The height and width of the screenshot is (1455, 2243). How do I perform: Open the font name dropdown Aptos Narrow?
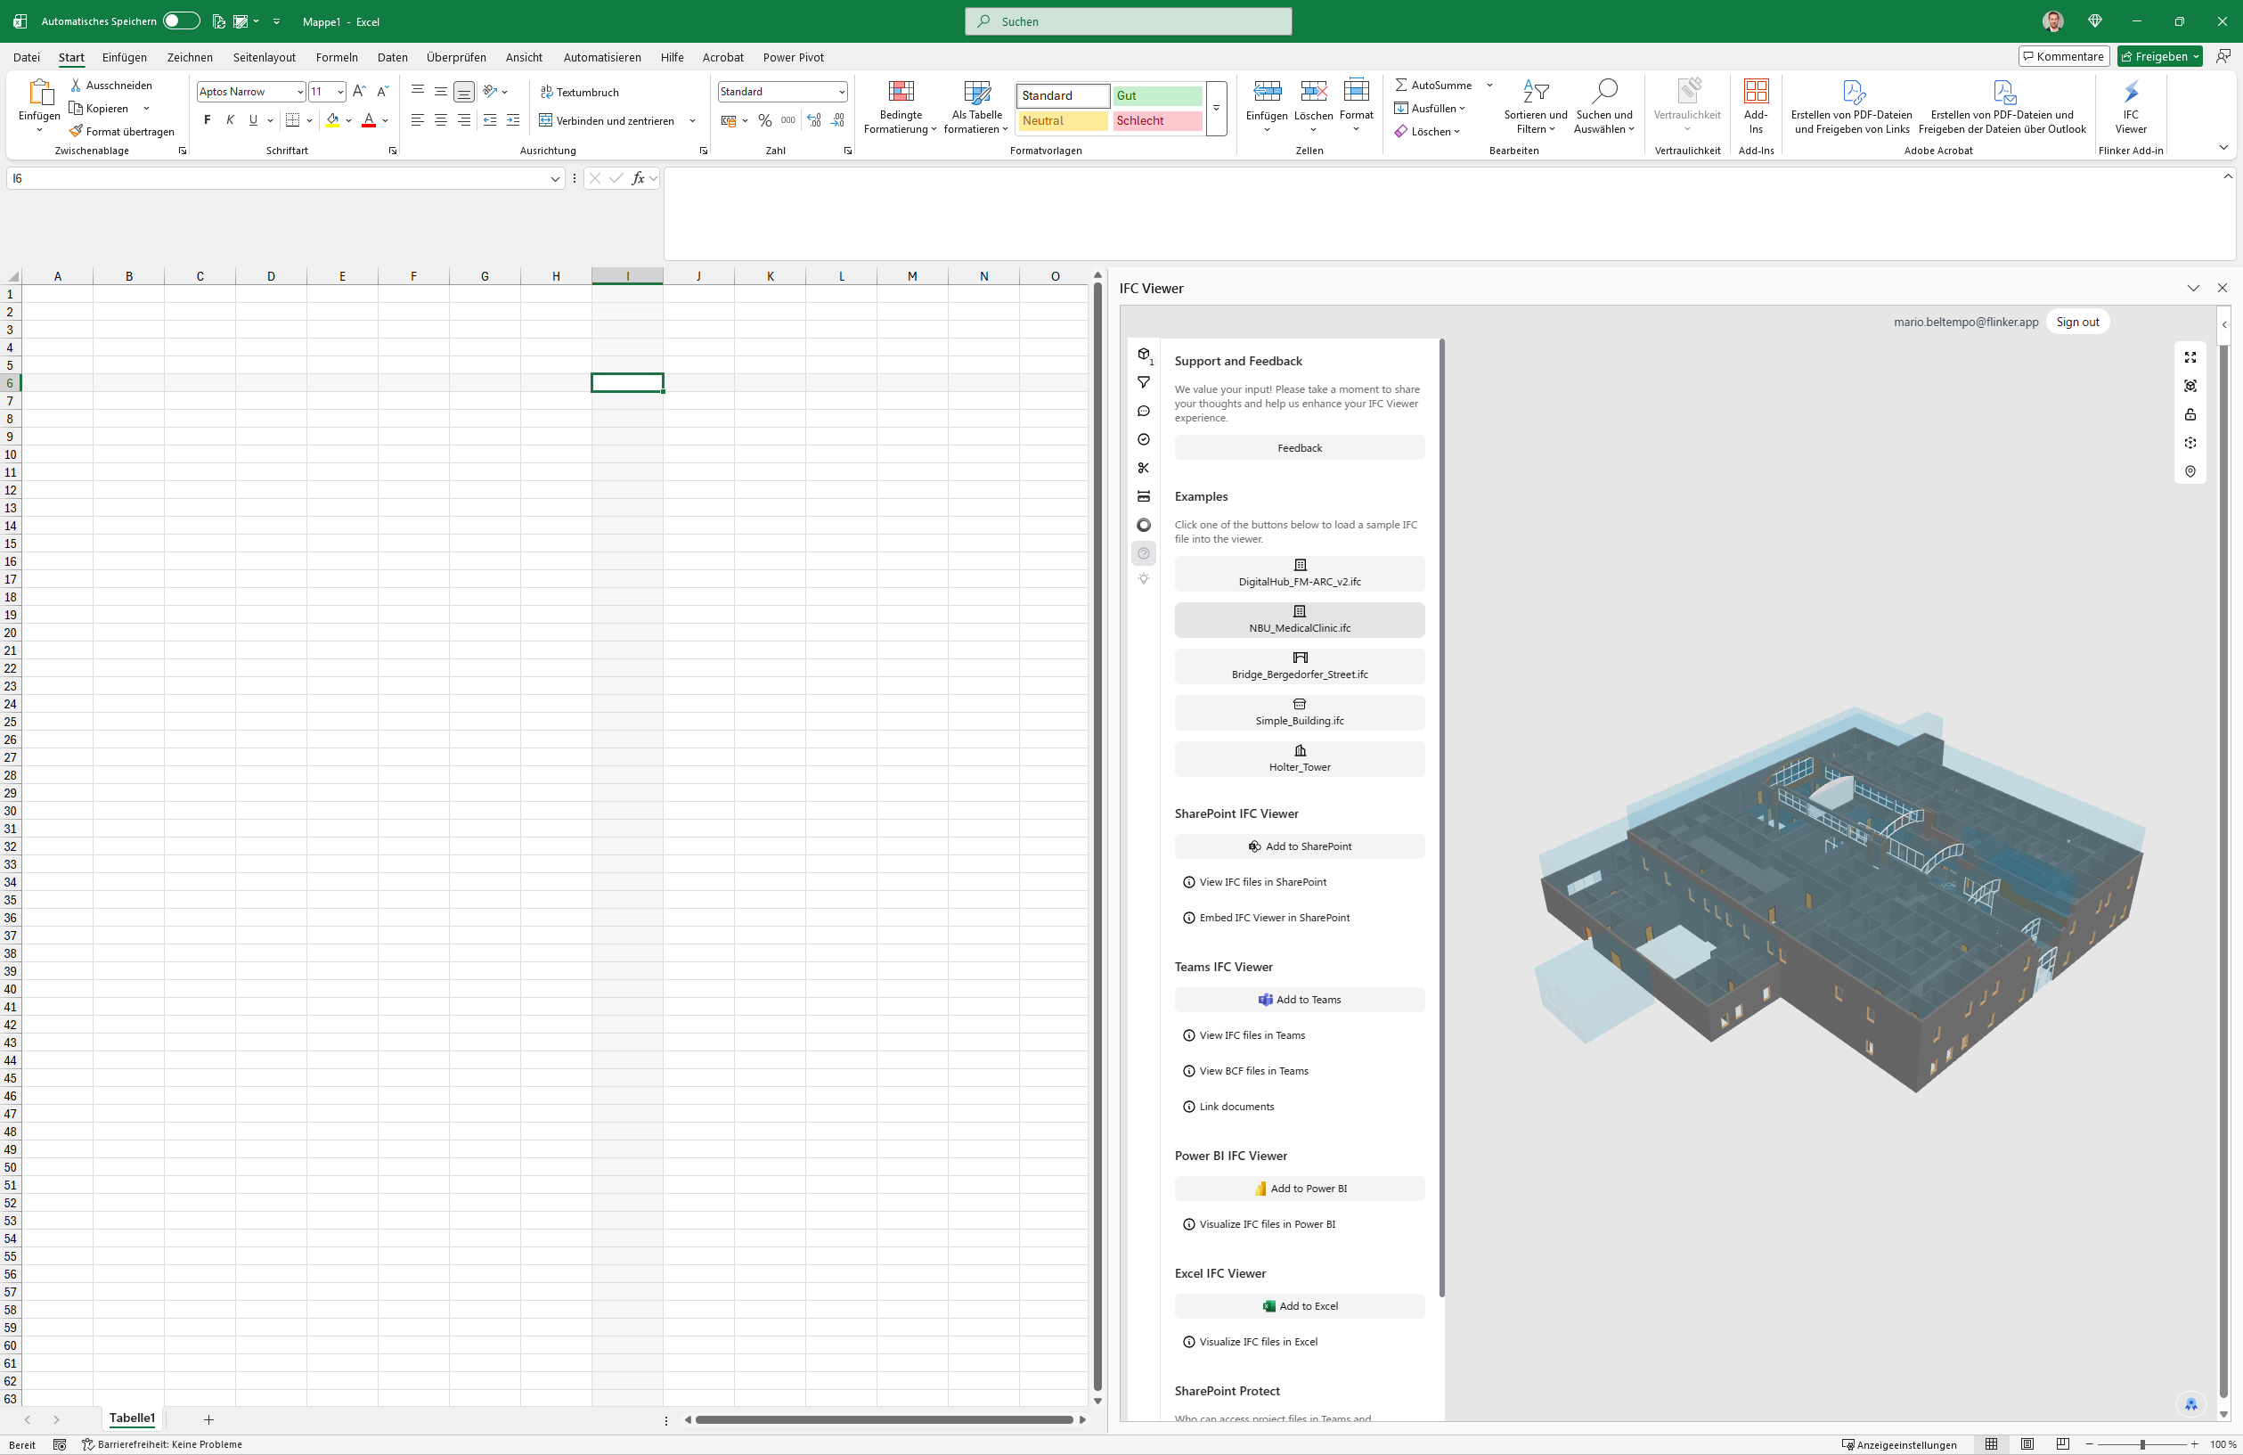pyautogui.click(x=299, y=92)
